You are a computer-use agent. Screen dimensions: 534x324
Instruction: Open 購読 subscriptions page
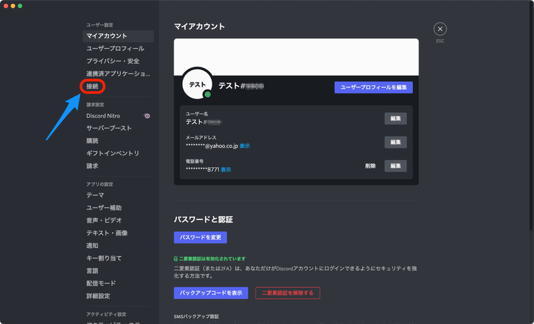[118, 141]
